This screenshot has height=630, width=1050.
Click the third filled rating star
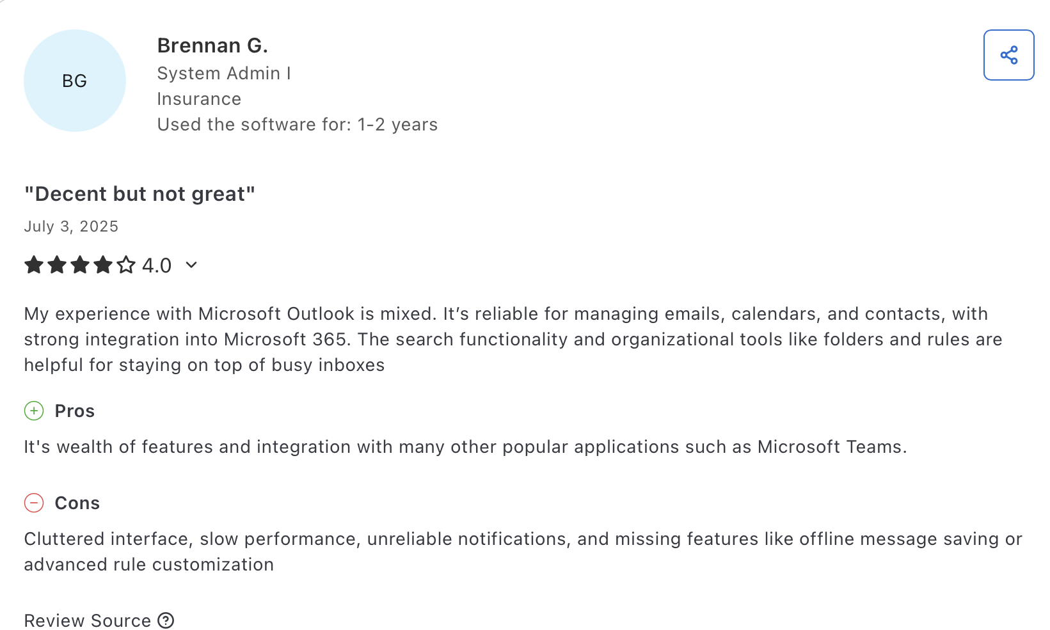[80, 265]
